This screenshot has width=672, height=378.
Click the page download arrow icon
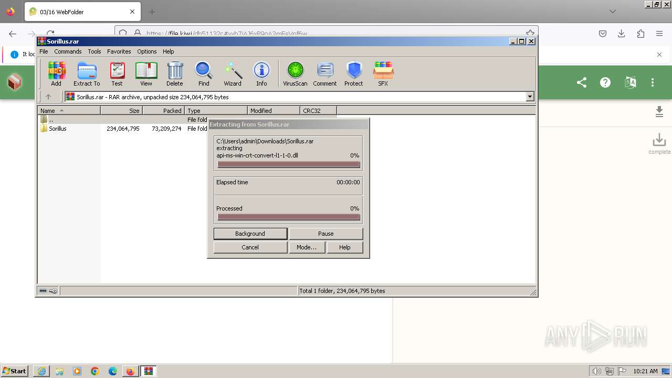659,111
